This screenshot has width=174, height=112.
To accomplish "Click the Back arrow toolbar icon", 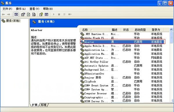I will tap(3, 14).
